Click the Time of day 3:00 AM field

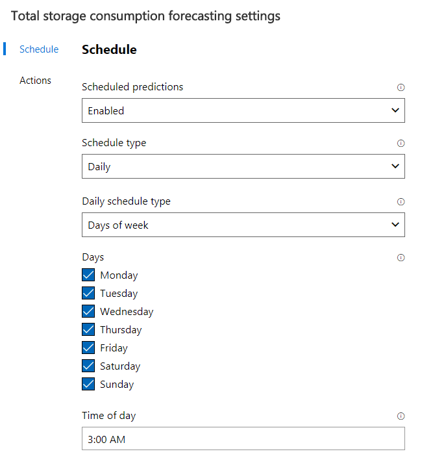tap(243, 439)
